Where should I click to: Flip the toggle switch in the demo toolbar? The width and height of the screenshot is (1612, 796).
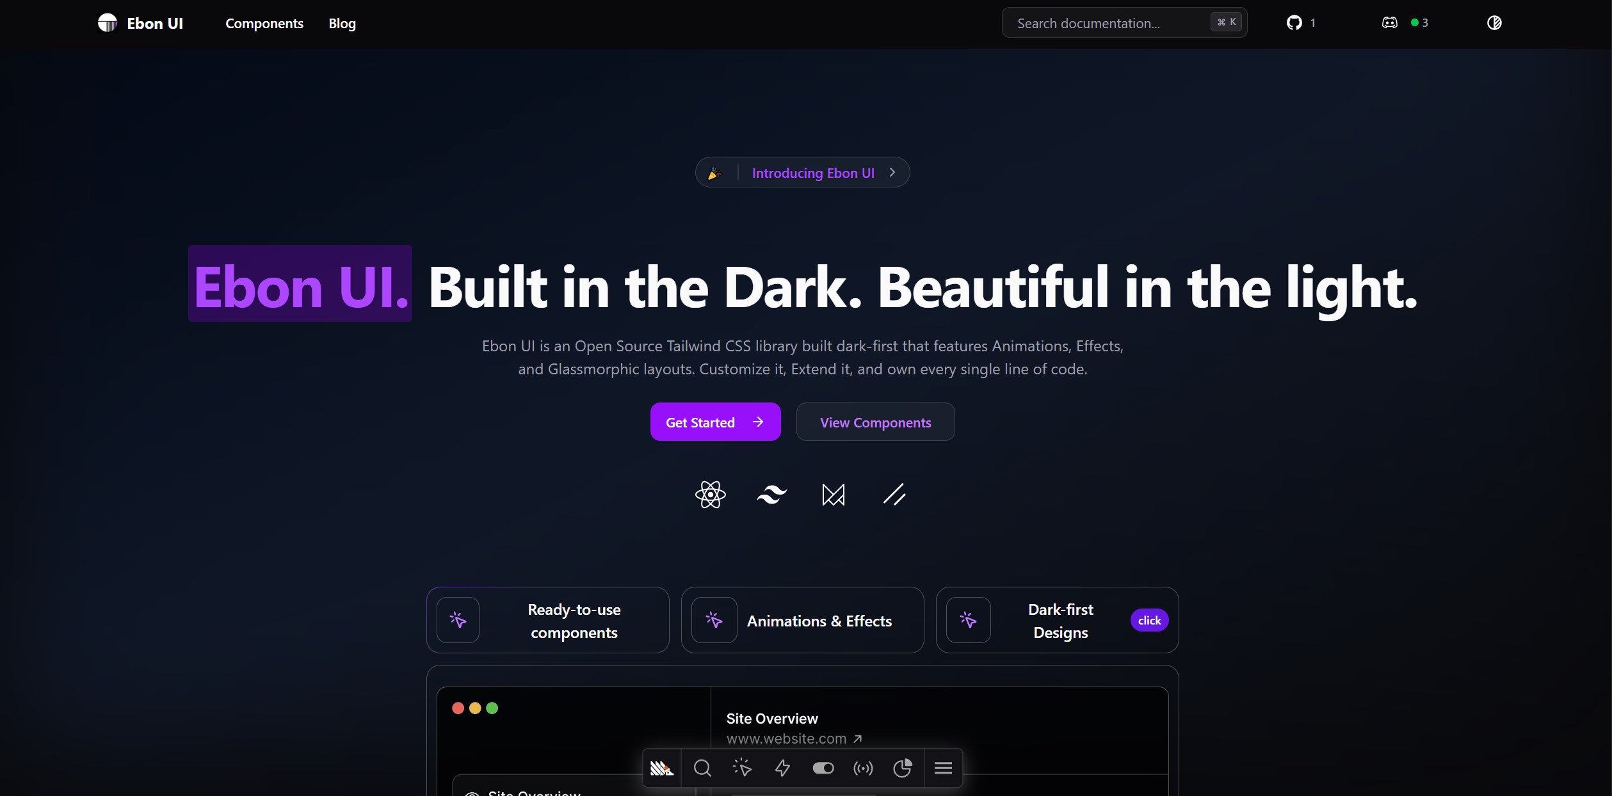[x=823, y=768]
